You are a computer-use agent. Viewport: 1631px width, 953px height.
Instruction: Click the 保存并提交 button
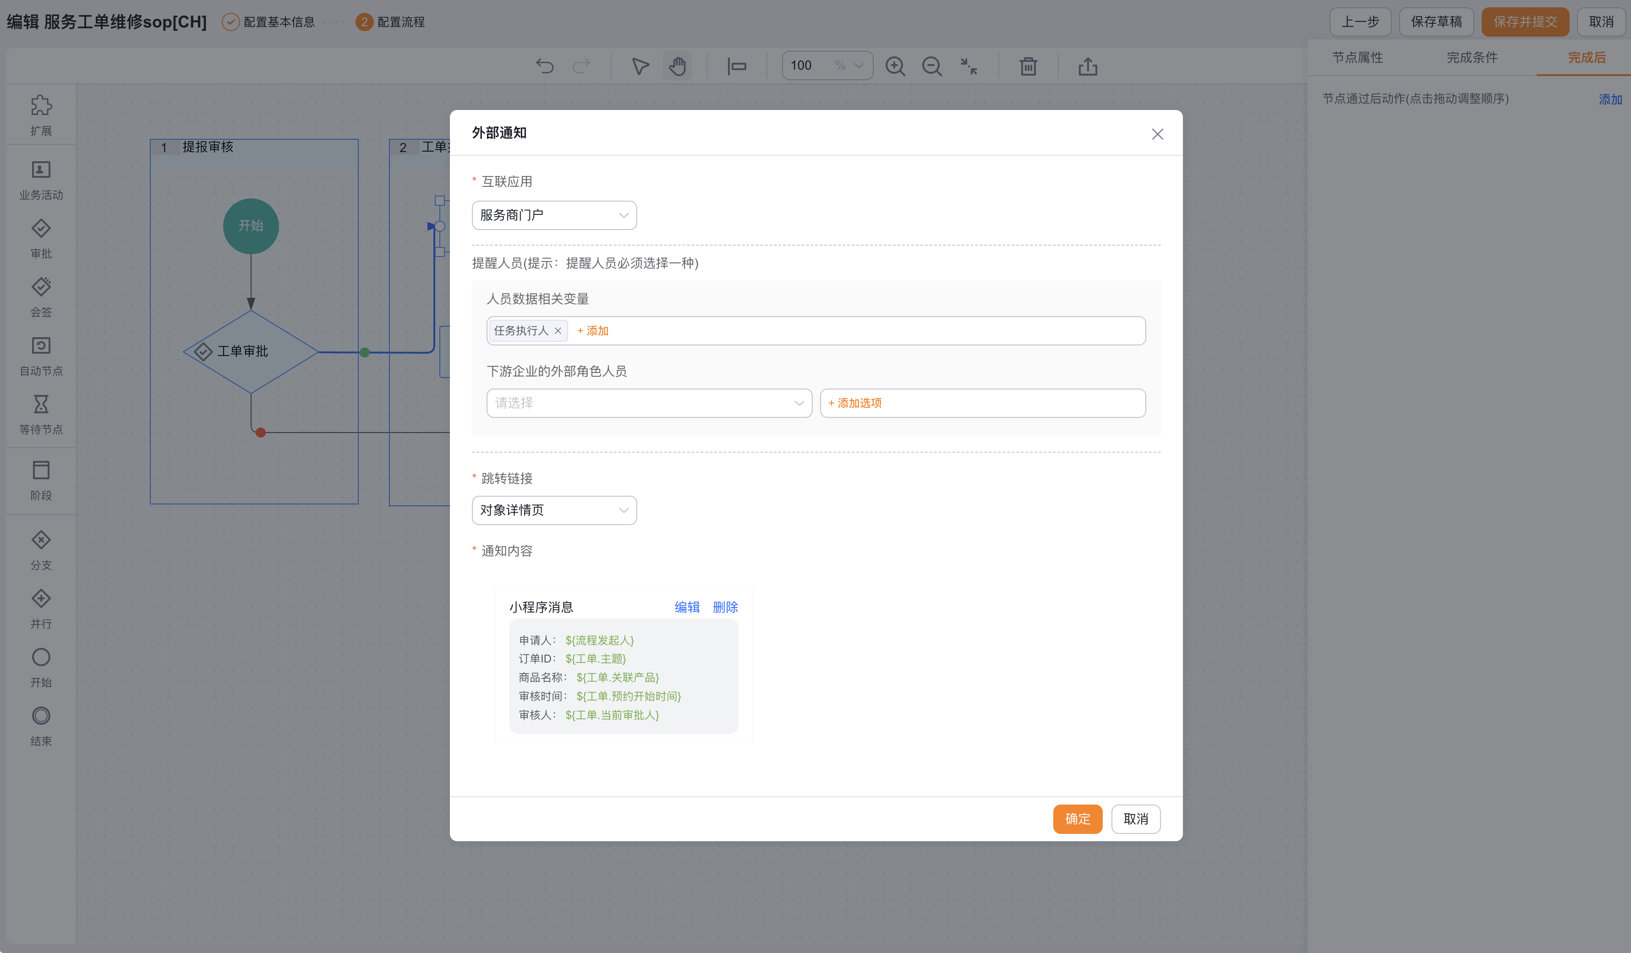pyautogui.click(x=1525, y=22)
